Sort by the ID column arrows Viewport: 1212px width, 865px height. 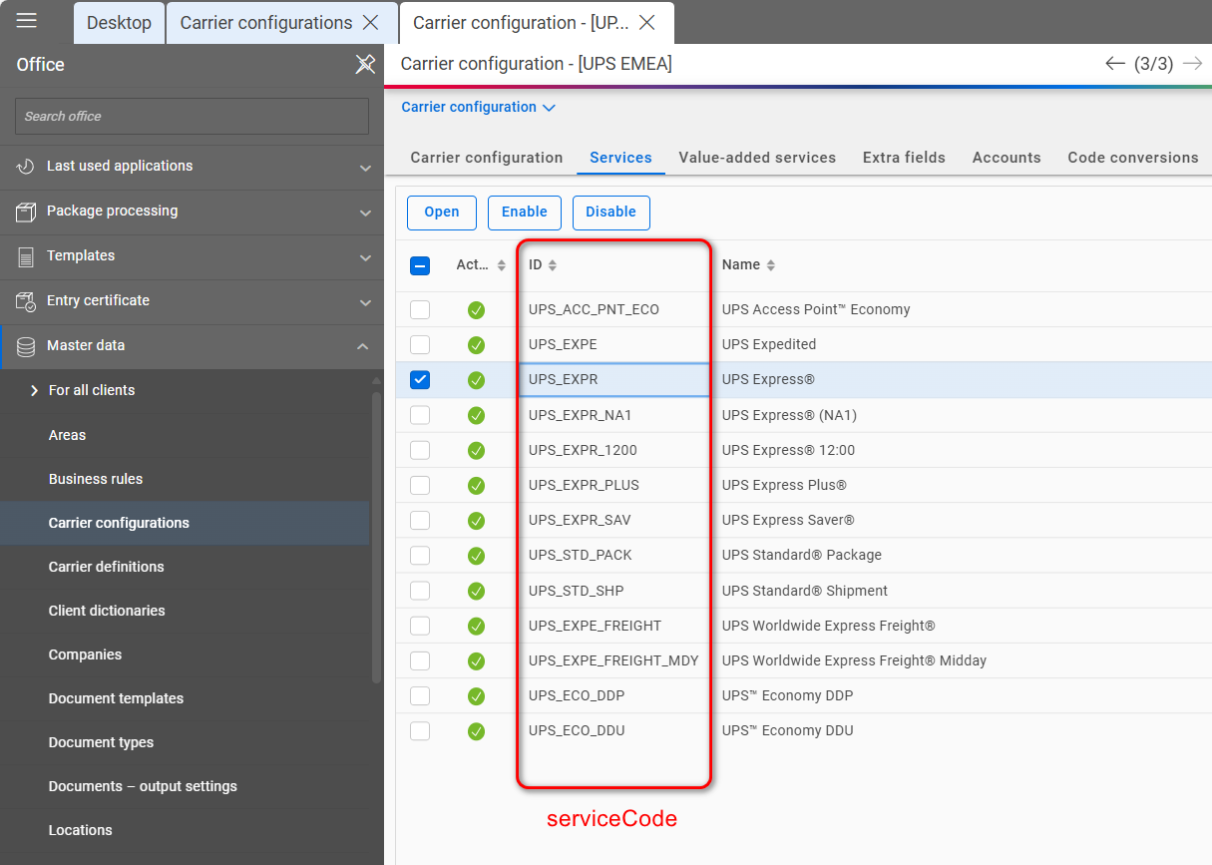click(553, 265)
